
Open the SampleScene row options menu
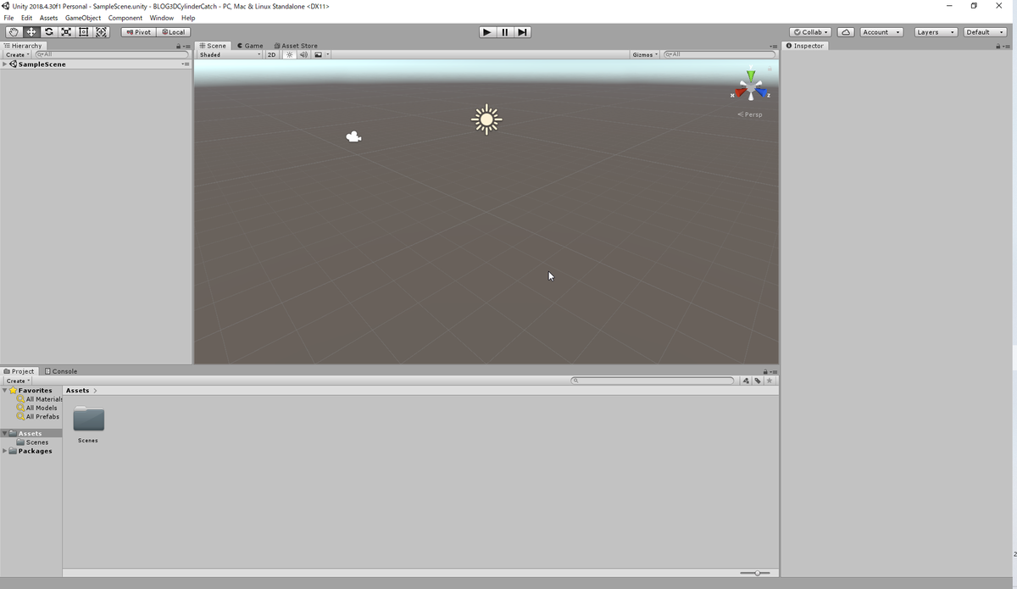[186, 64]
